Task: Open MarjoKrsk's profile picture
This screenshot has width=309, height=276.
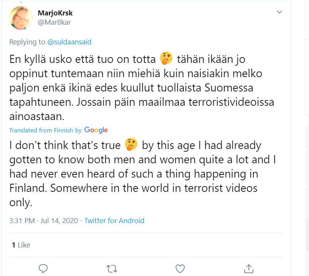Action: pos(21,18)
